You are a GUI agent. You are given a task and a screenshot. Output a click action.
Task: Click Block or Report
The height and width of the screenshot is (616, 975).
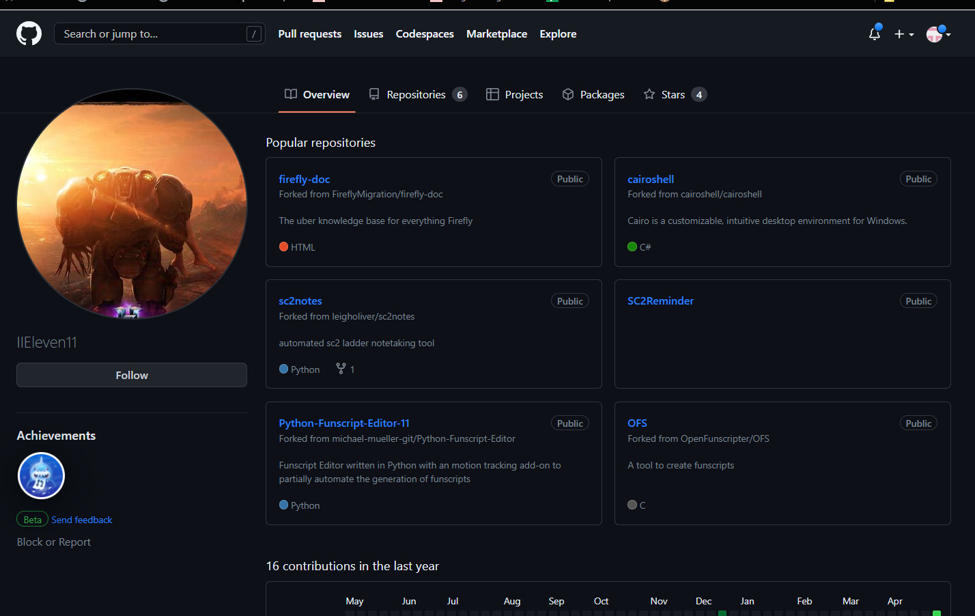coord(53,542)
